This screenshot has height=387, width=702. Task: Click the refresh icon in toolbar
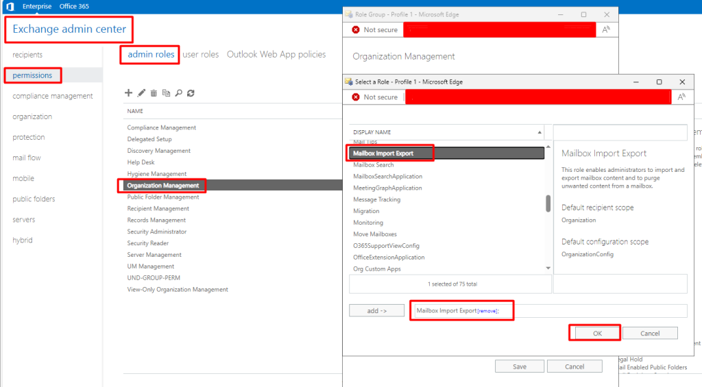coord(191,93)
